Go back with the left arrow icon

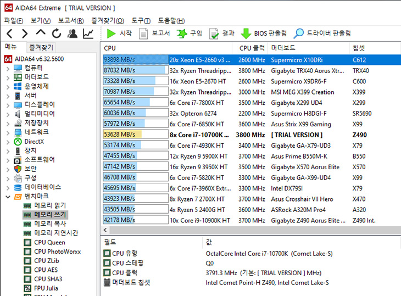tap(10, 33)
